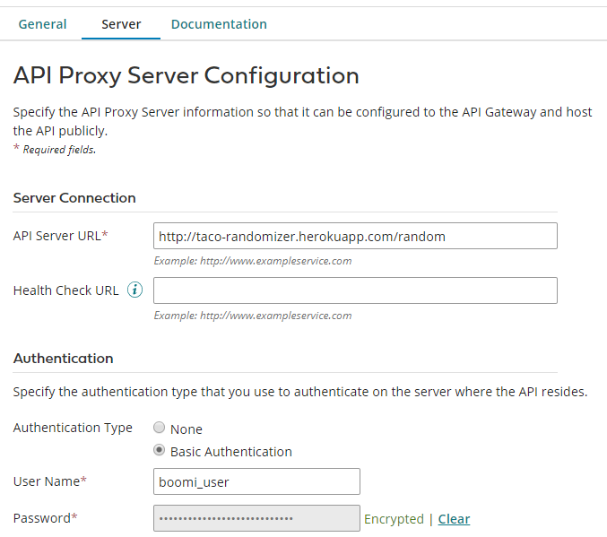Click the User Name field containing boomi_user
607x537 pixels.
(x=256, y=481)
